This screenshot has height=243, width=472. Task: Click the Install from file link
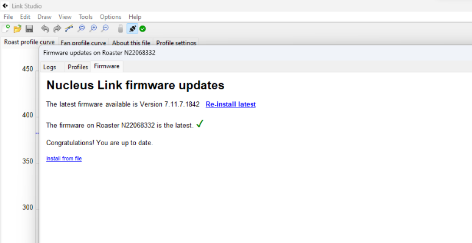coord(64,159)
